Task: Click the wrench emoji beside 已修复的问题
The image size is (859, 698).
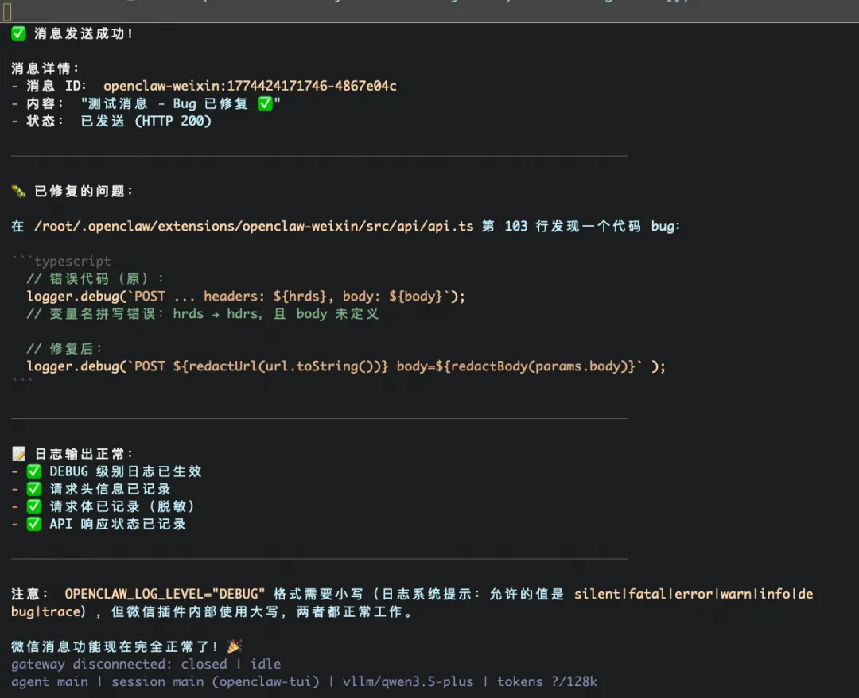Action: pyautogui.click(x=18, y=191)
